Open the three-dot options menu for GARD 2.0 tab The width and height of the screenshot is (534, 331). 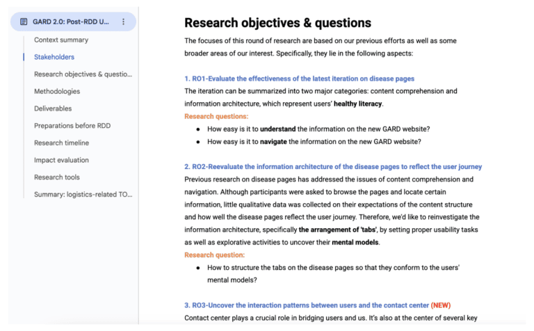click(x=123, y=22)
